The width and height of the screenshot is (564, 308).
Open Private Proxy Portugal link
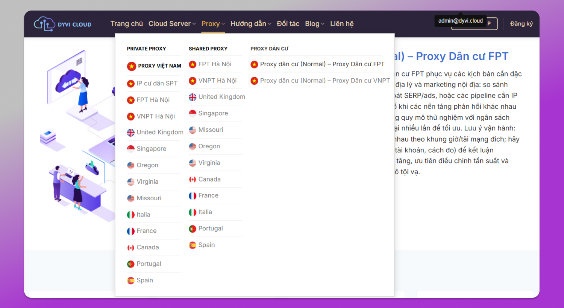149,264
